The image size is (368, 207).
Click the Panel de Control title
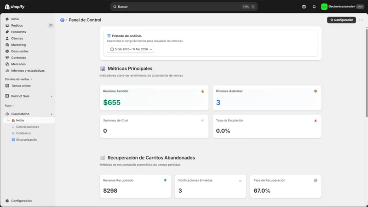[x=85, y=20]
